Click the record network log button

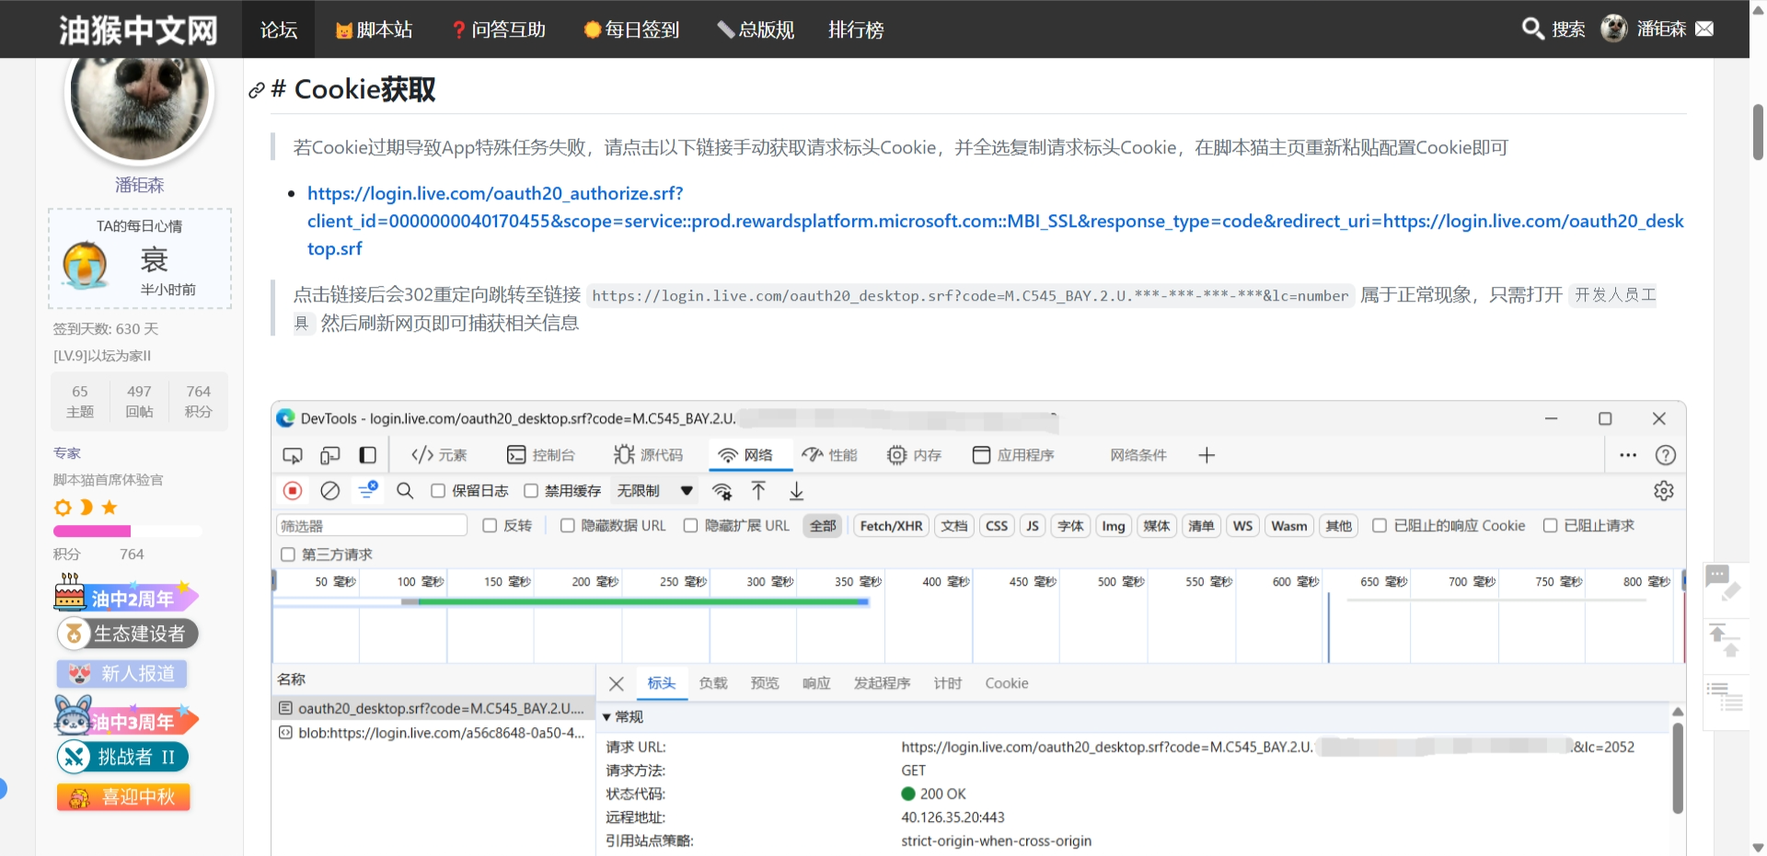click(x=293, y=491)
